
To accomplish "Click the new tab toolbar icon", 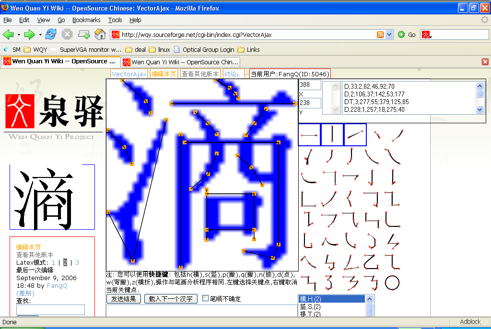I will pyautogui.click(x=83, y=34).
